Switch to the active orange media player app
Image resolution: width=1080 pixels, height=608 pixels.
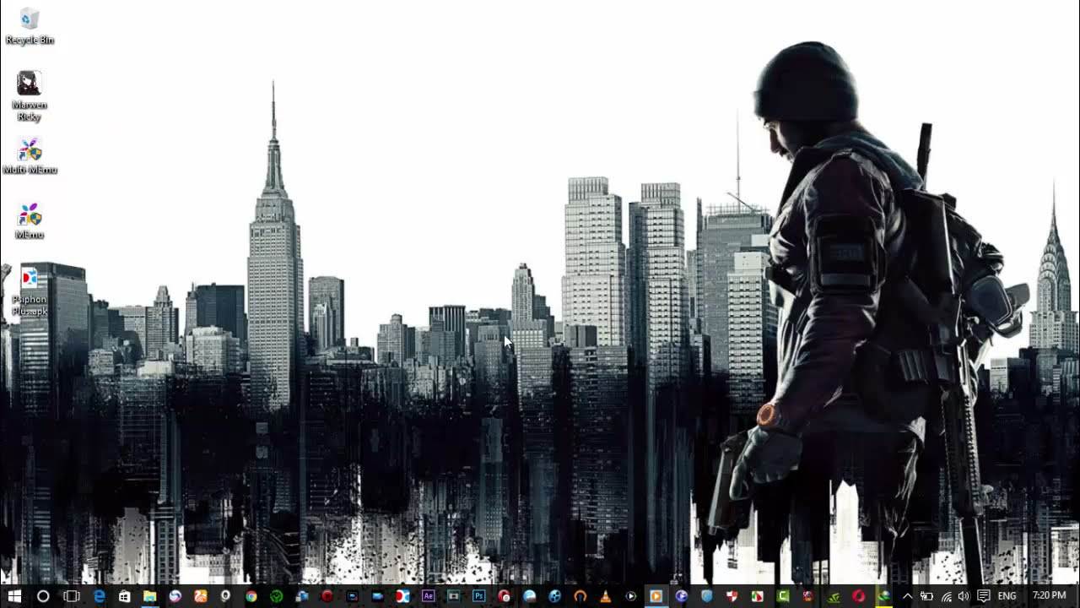656,596
